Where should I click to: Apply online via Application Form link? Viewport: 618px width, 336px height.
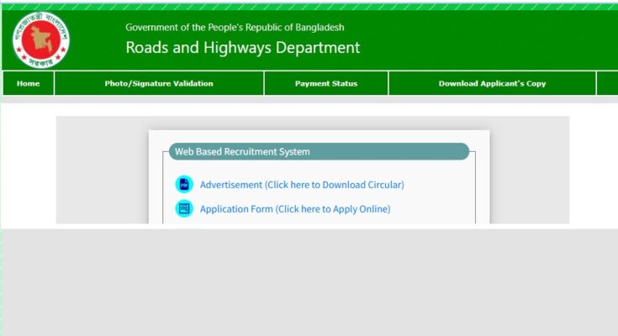(294, 209)
